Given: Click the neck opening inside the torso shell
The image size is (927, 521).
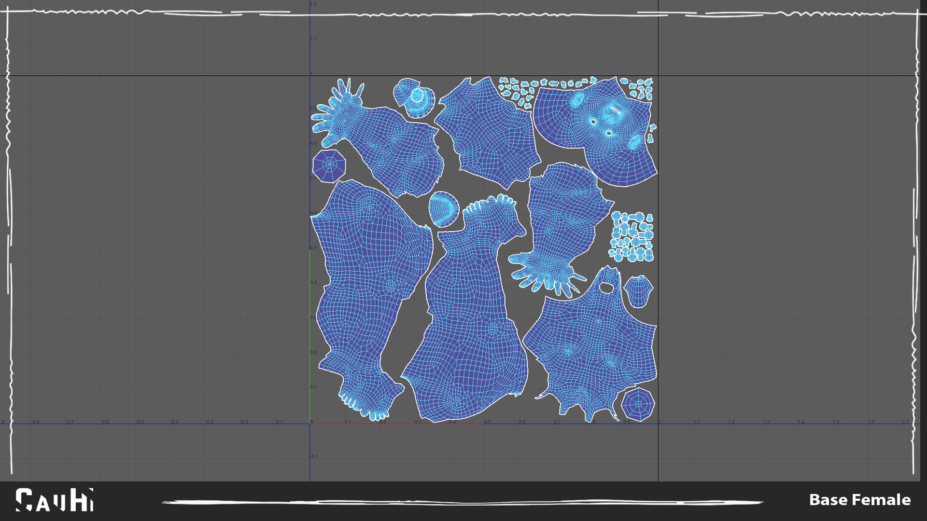Looking at the screenshot, I should coord(606,288).
